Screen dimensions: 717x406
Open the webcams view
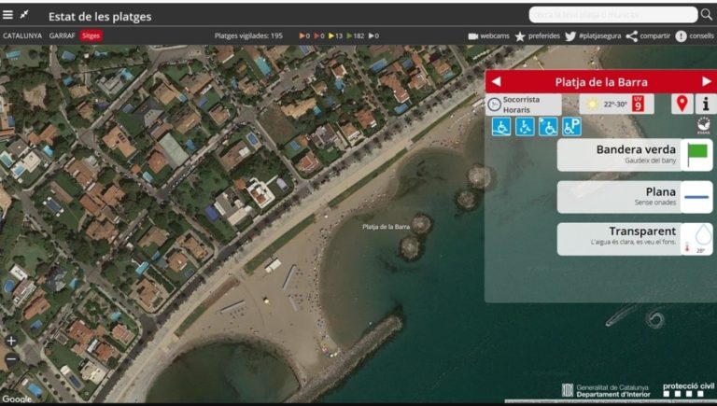tap(488, 35)
